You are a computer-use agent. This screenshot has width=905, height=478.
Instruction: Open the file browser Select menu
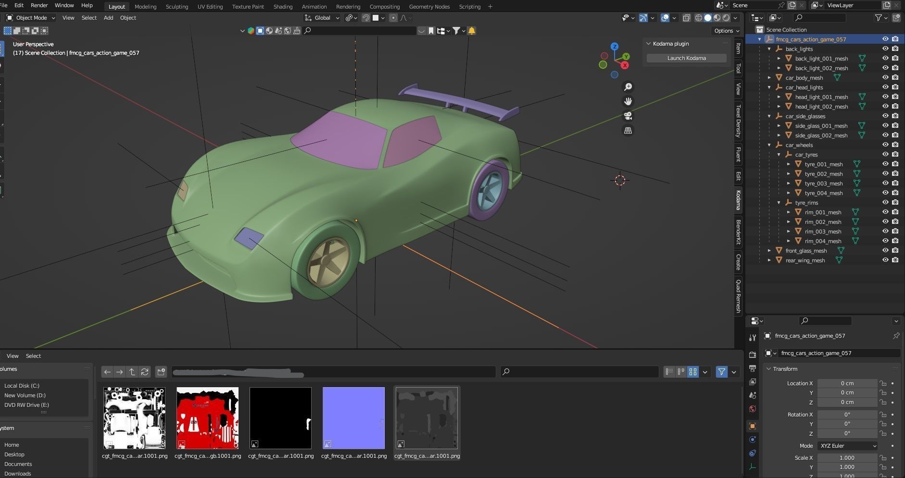point(33,356)
